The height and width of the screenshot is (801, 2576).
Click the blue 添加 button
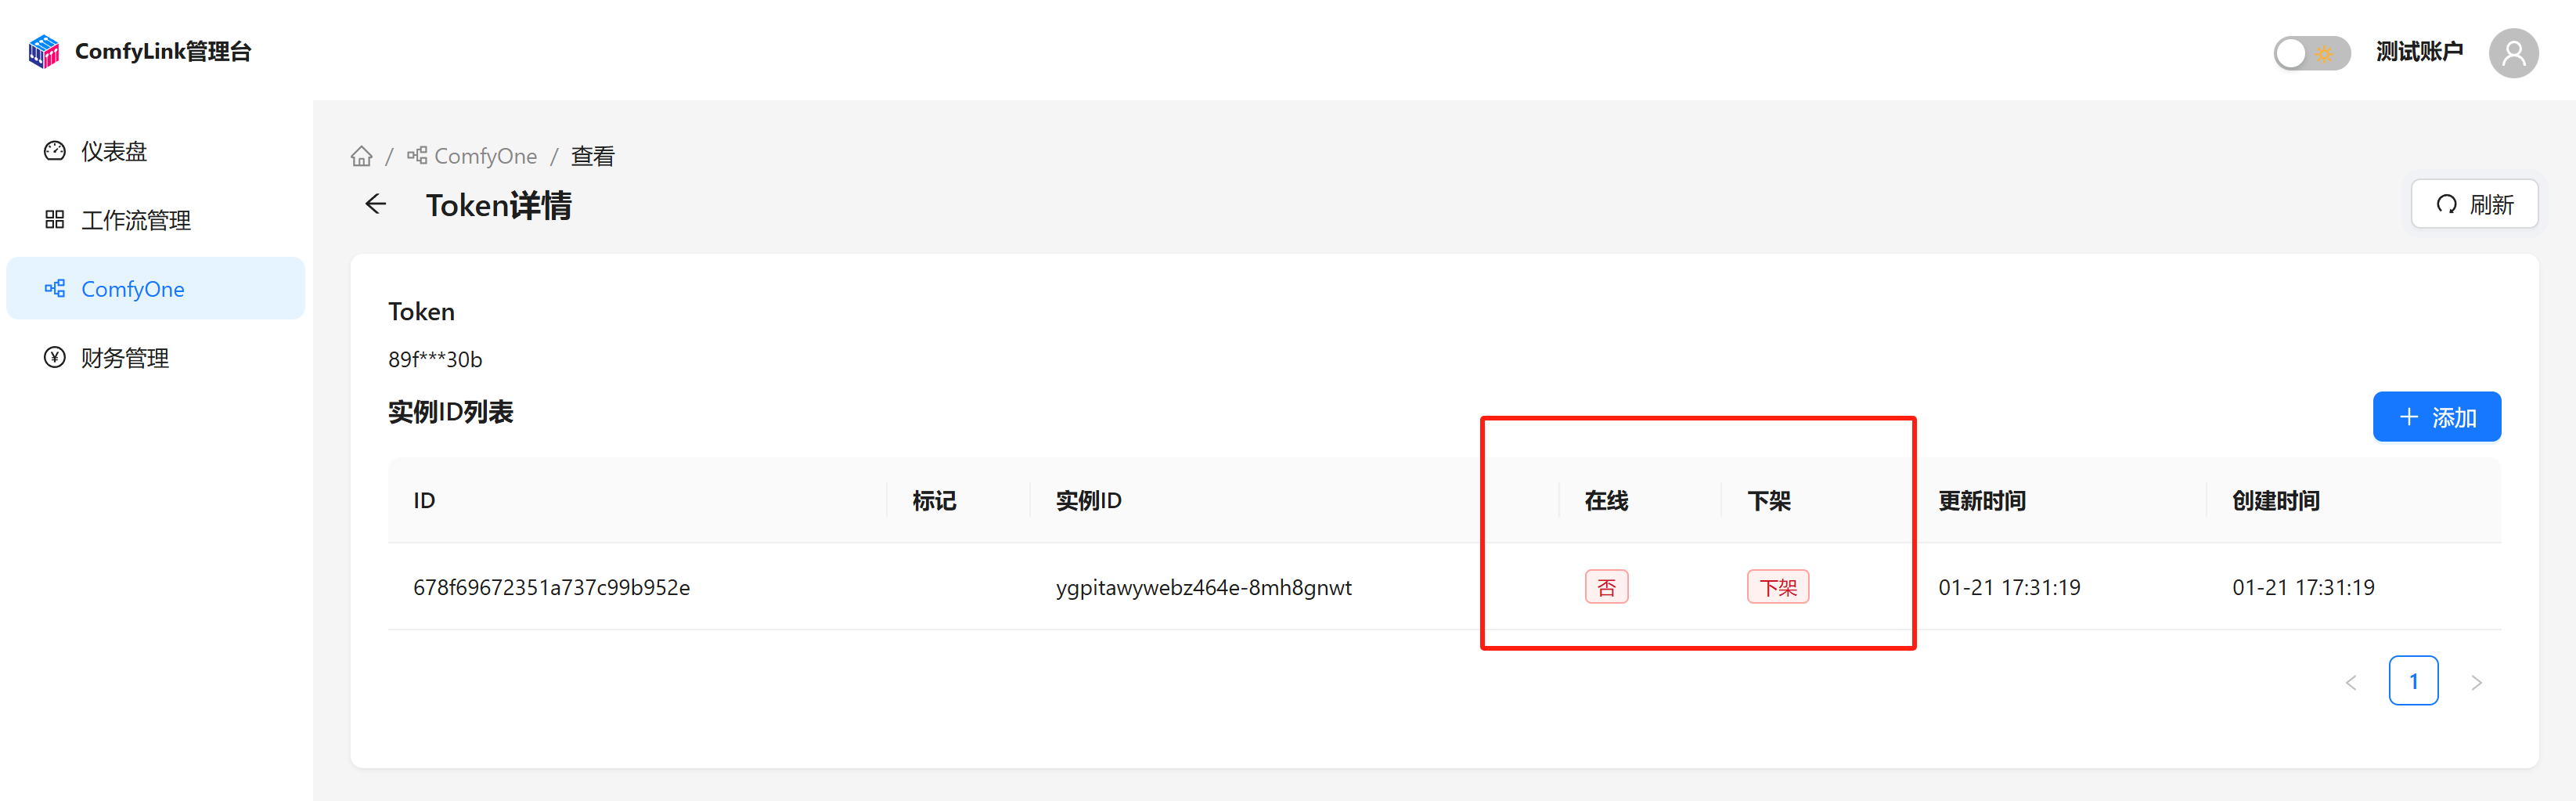pos(2437,417)
